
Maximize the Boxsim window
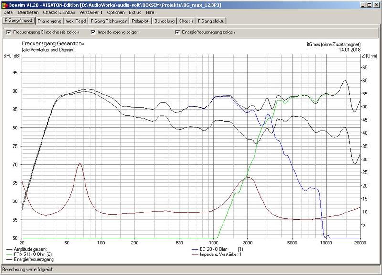(369, 5)
